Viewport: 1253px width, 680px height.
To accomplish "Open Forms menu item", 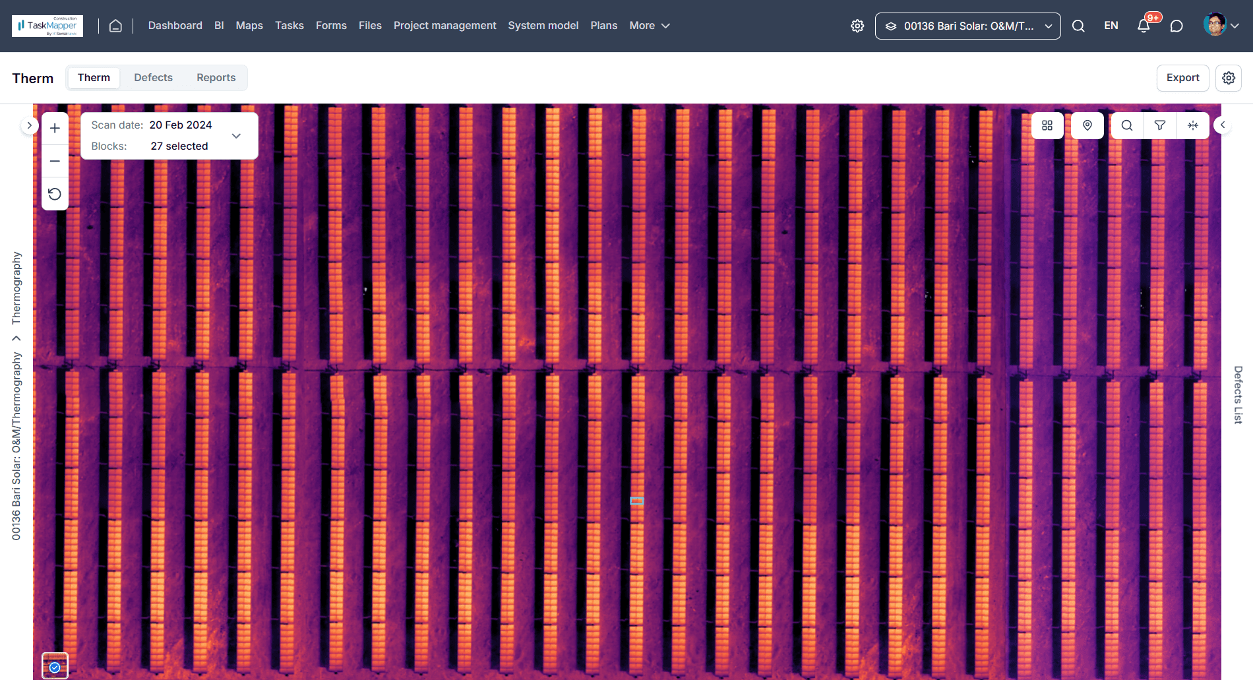I will 331,26.
